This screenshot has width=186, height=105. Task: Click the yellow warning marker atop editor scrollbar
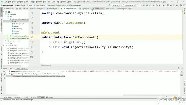click(x=183, y=11)
